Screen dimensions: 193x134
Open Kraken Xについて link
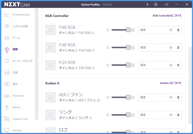coord(171,83)
